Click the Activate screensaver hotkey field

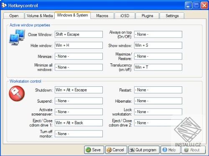tap(79, 112)
